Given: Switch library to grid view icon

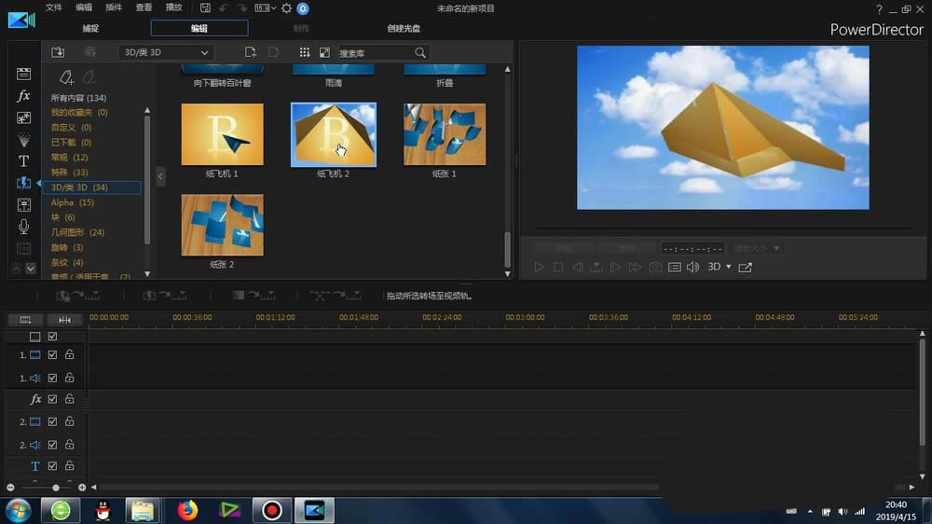Looking at the screenshot, I should pyautogui.click(x=304, y=52).
